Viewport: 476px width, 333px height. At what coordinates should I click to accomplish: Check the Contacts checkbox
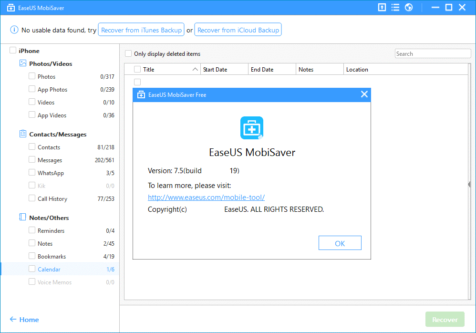pos(32,146)
